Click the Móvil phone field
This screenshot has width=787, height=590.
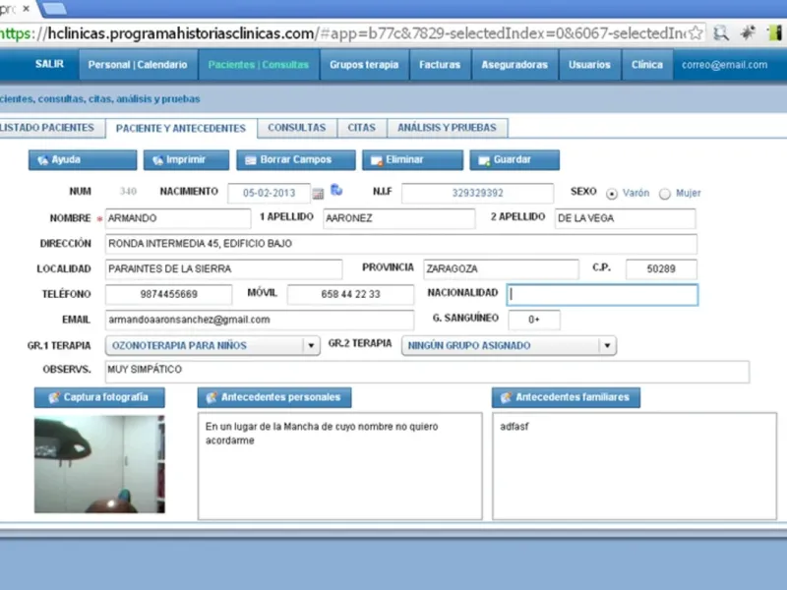tap(350, 294)
